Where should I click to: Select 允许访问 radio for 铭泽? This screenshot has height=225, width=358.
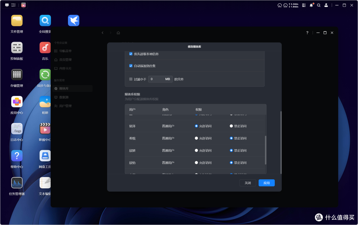point(196,126)
